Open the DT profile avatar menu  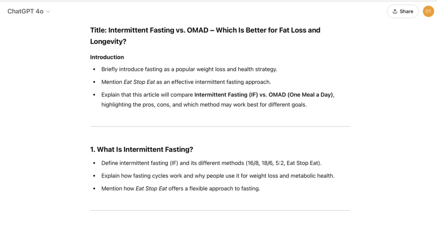point(428,12)
